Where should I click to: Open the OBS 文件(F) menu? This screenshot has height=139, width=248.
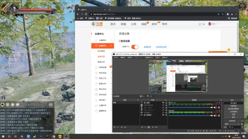(x=116, y=57)
